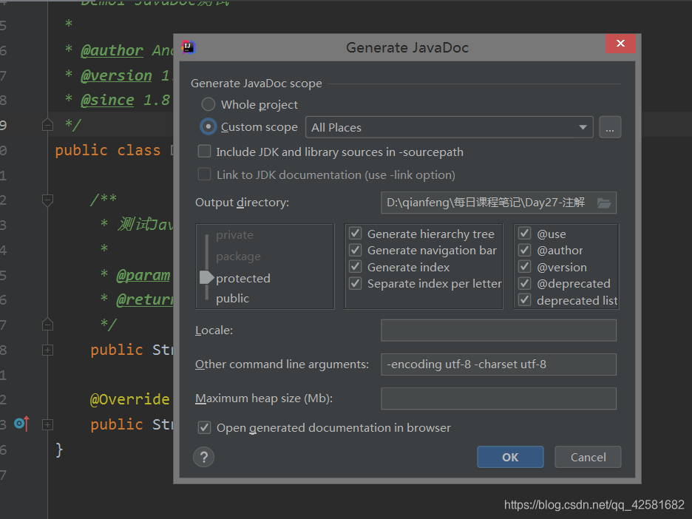Viewport: 692px width, 519px height.
Task: Select the Whole project radio button
Action: click(208, 104)
